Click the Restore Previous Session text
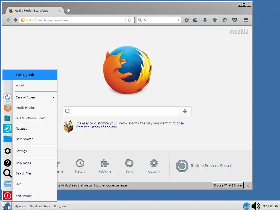The height and width of the screenshot is (210, 280). [x=212, y=166]
